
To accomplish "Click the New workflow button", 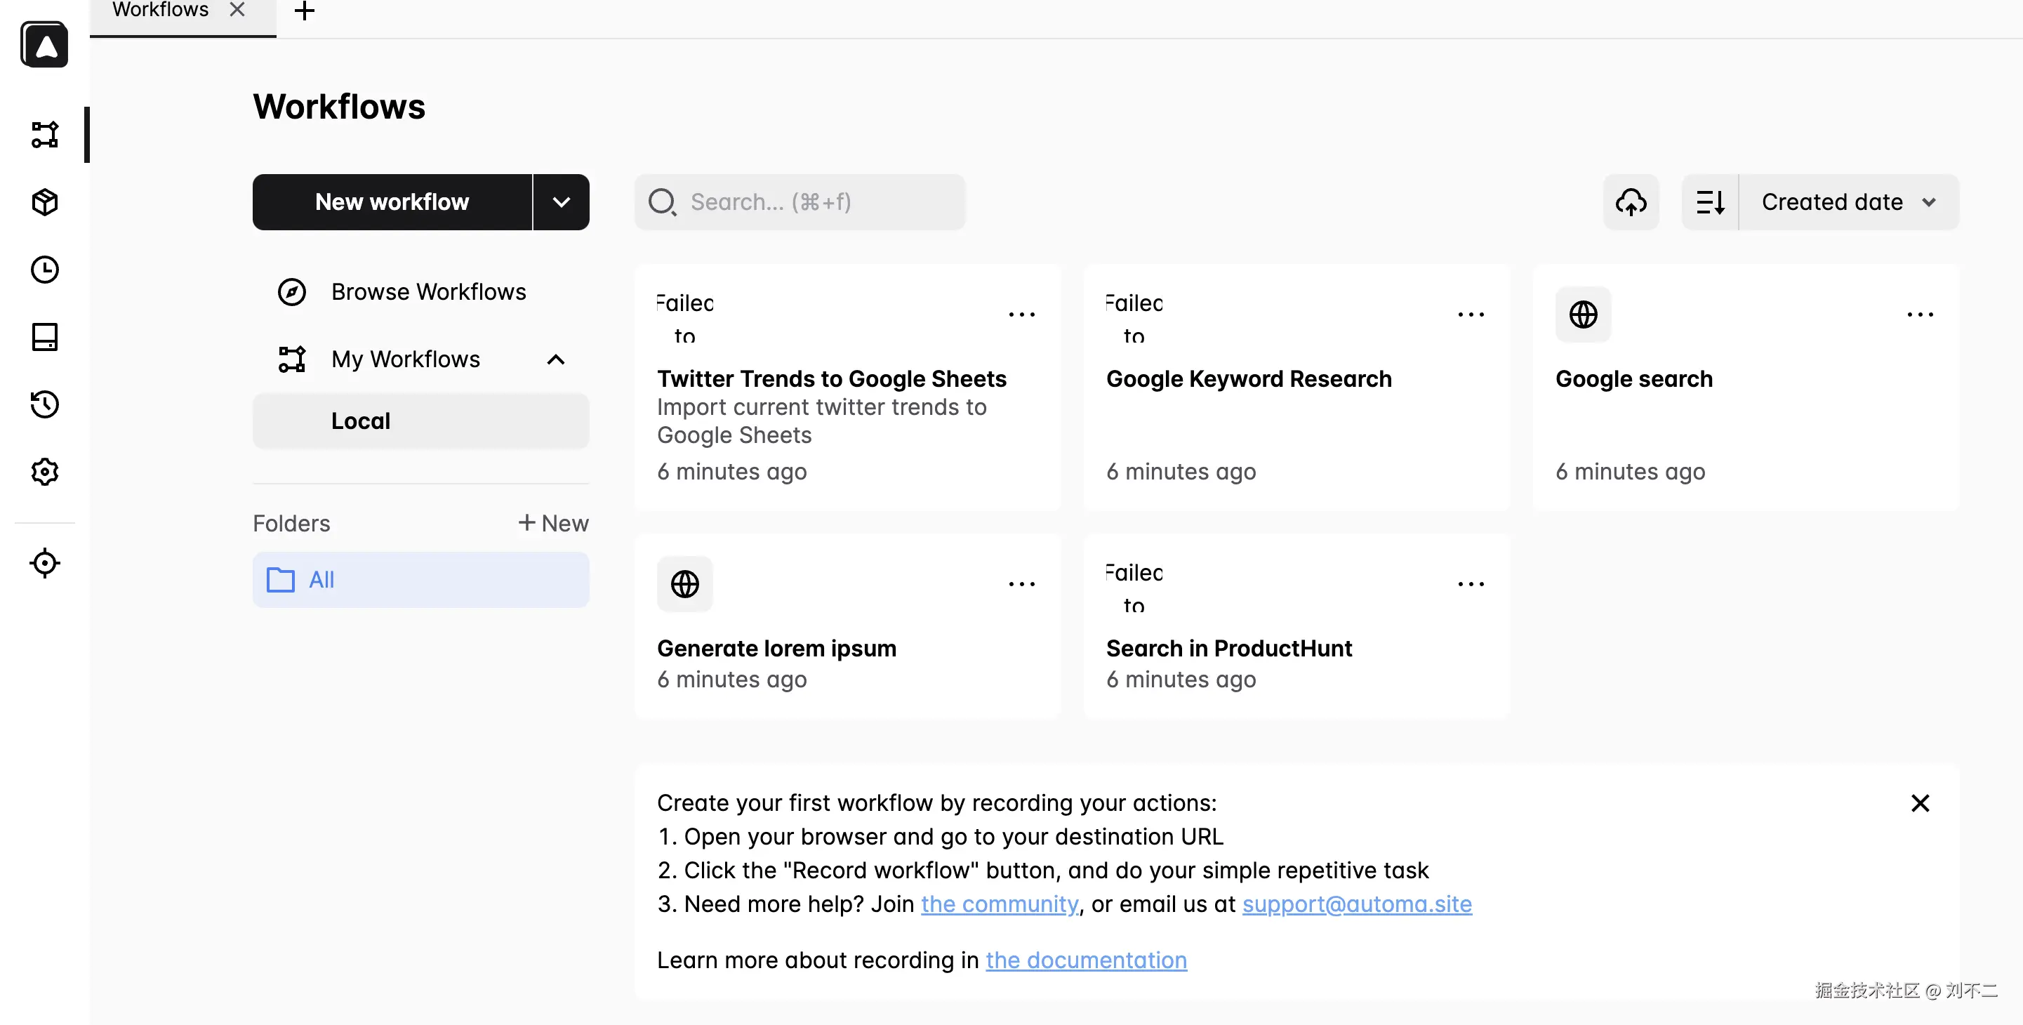I will 392,202.
